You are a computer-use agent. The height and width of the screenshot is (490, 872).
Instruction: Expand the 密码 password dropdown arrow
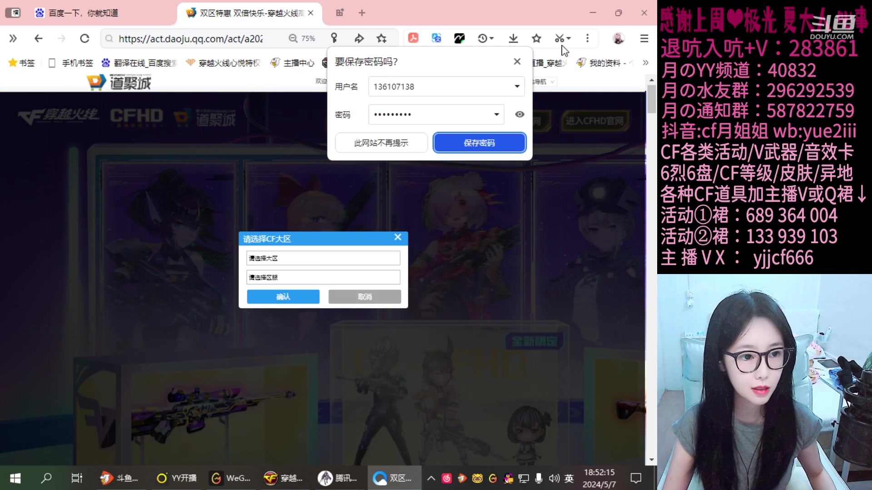click(496, 114)
